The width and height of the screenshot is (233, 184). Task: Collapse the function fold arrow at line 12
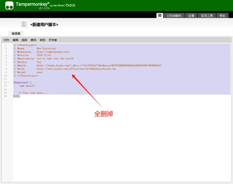coord(8,82)
